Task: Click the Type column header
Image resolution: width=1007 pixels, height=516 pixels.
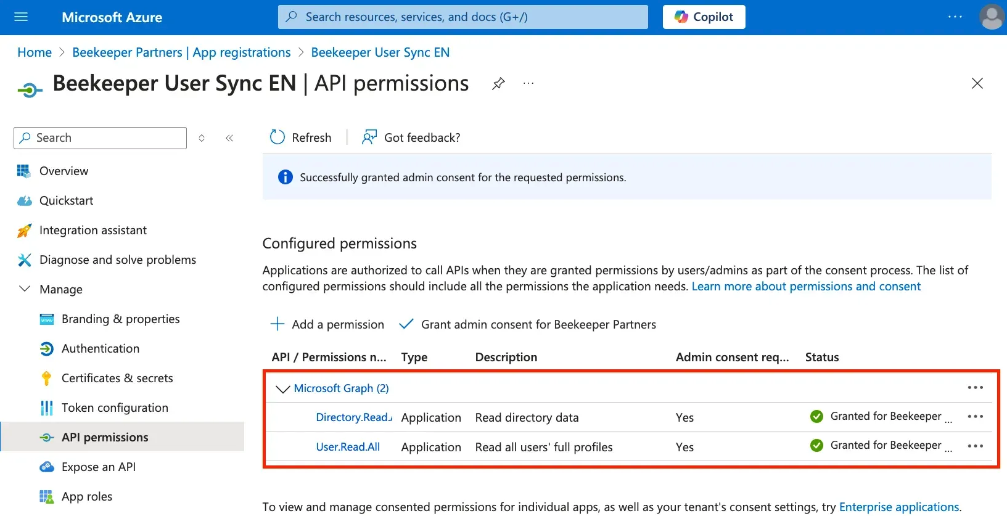Action: [414, 357]
